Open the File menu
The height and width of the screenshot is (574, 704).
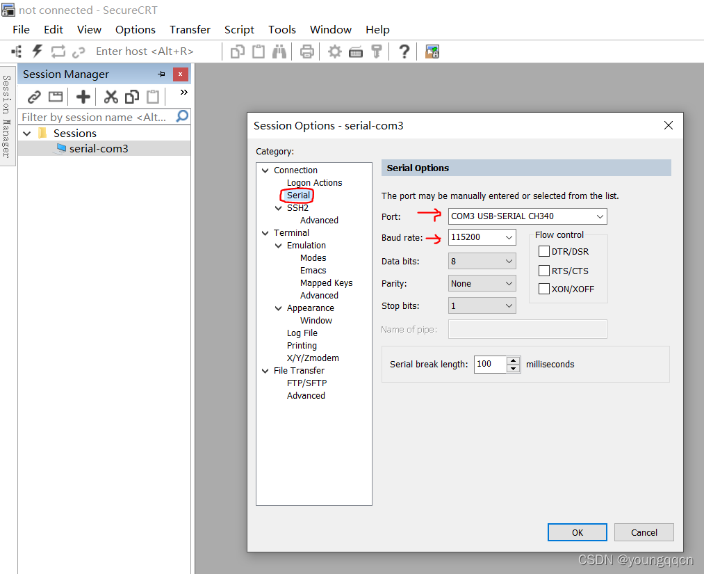point(21,30)
